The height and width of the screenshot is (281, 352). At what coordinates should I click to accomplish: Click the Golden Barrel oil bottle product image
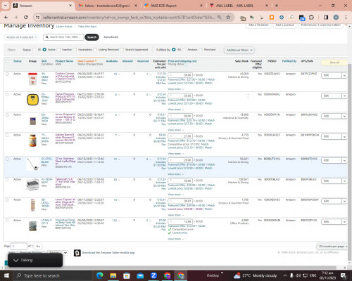click(33, 140)
